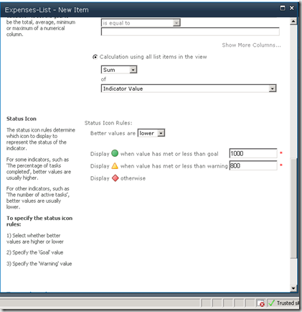Maximize the Expenses-List dialog

coord(283,8)
